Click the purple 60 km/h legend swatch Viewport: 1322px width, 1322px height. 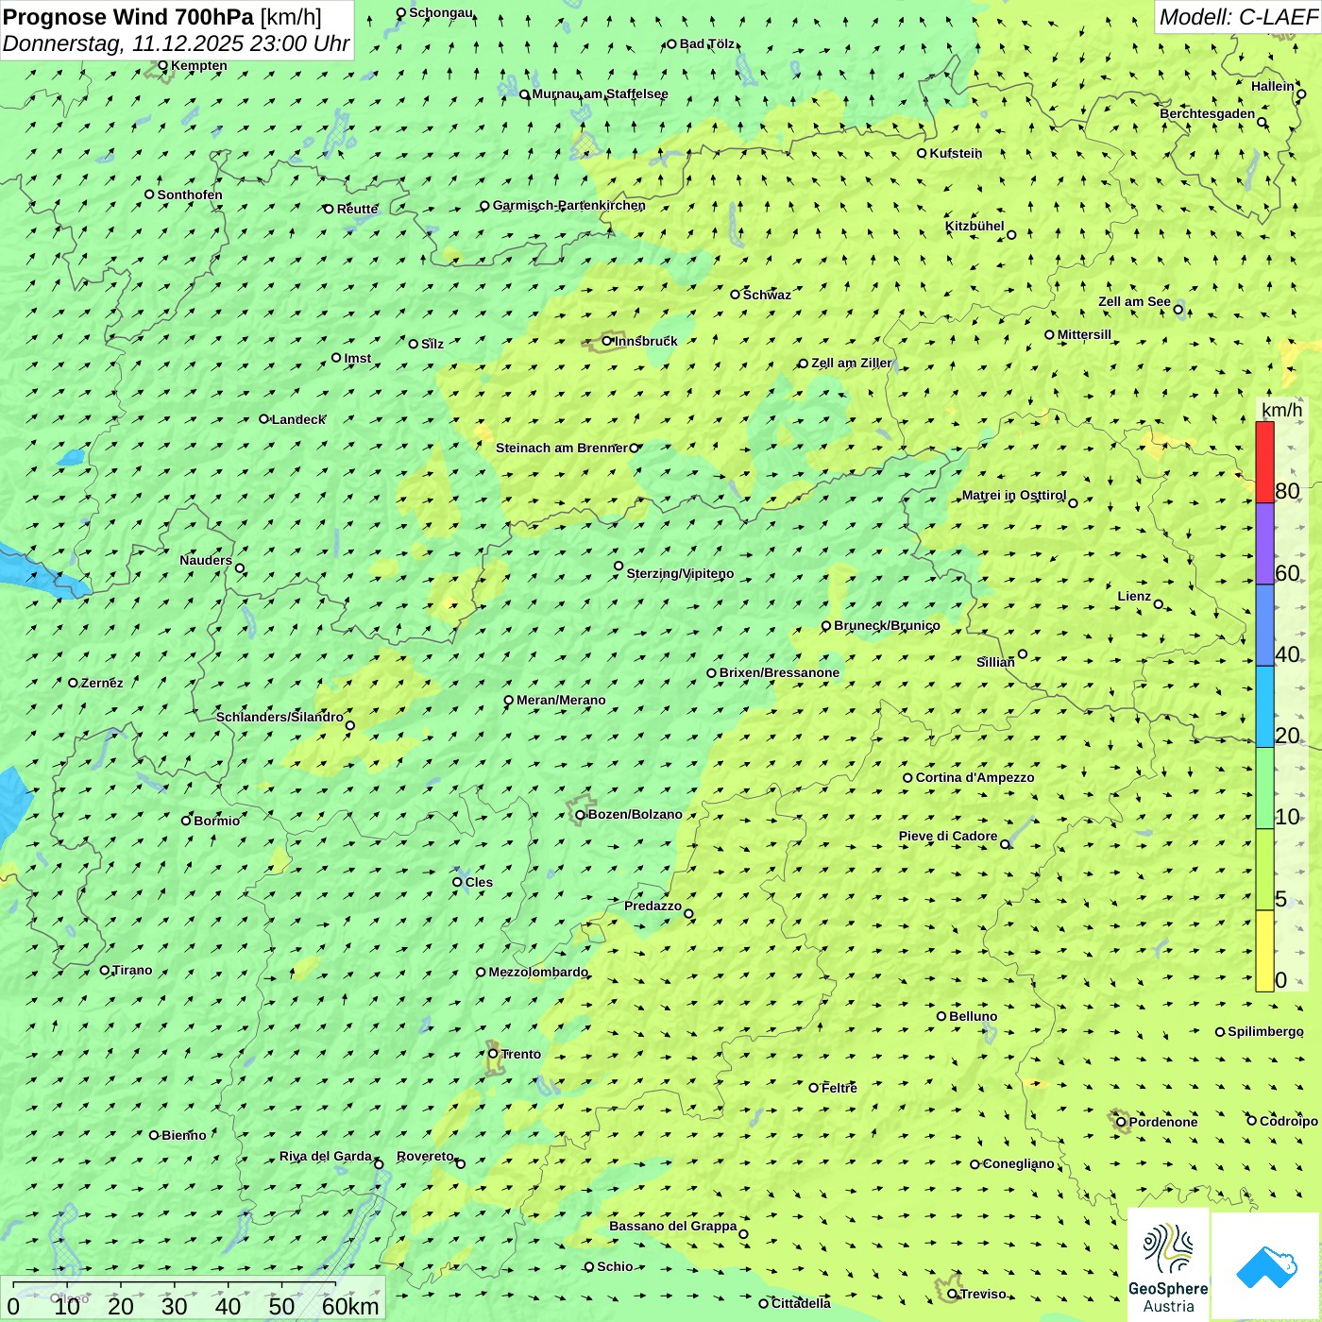pos(1264,544)
